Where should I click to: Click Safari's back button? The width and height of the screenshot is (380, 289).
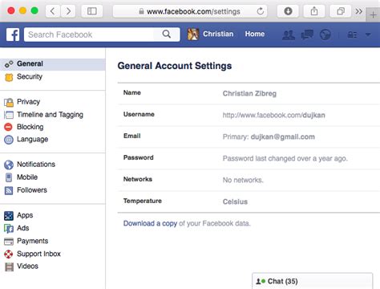[53, 11]
